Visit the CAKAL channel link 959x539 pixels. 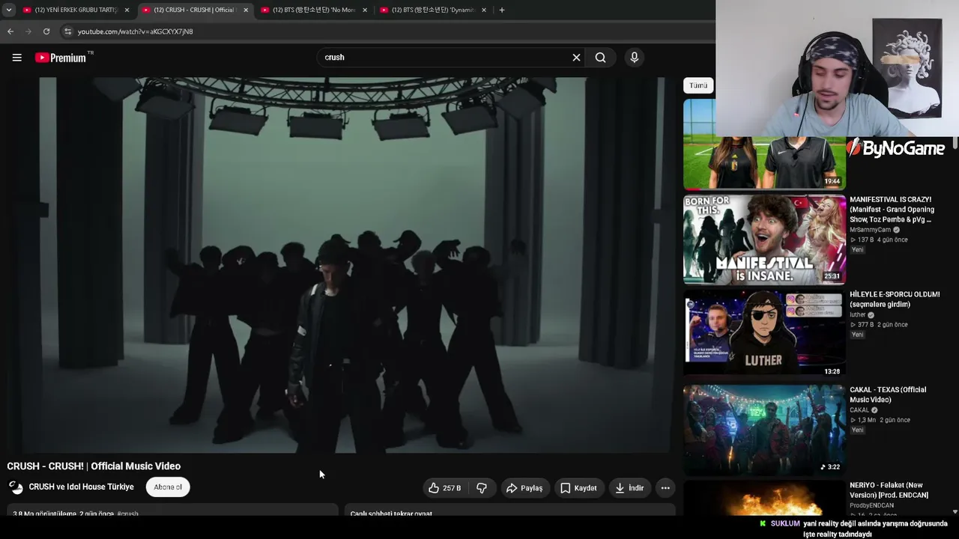coord(859,410)
